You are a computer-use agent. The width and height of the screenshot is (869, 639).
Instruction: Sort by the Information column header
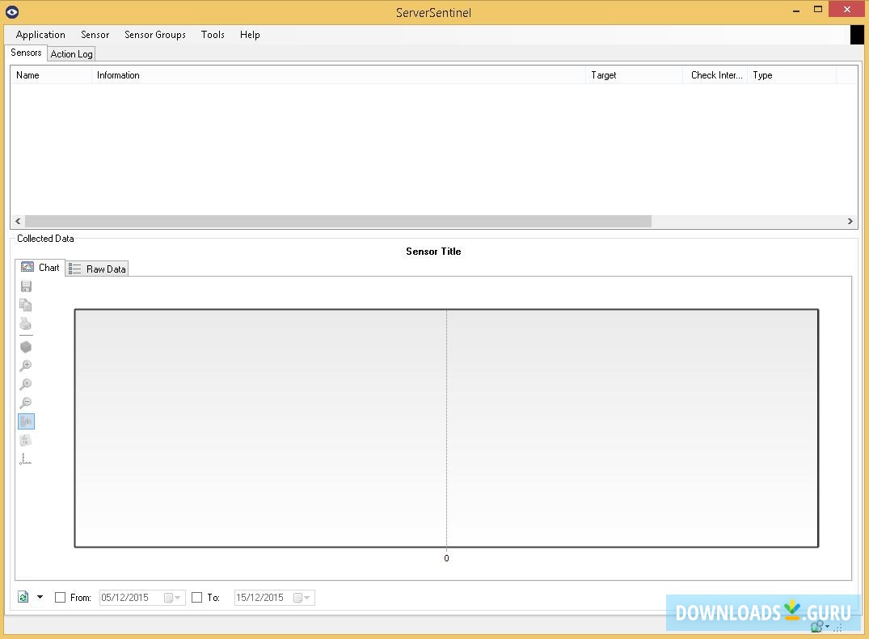point(339,75)
